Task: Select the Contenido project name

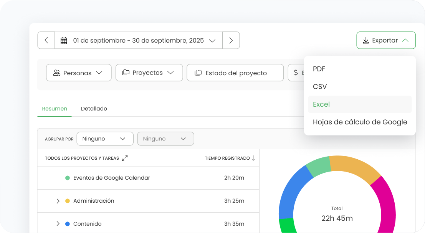Action: coord(87,224)
